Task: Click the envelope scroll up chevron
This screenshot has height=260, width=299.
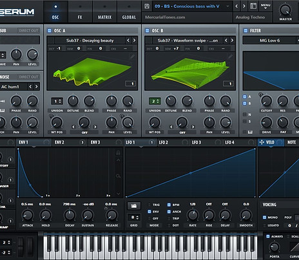Action: pyautogui.click(x=118, y=160)
